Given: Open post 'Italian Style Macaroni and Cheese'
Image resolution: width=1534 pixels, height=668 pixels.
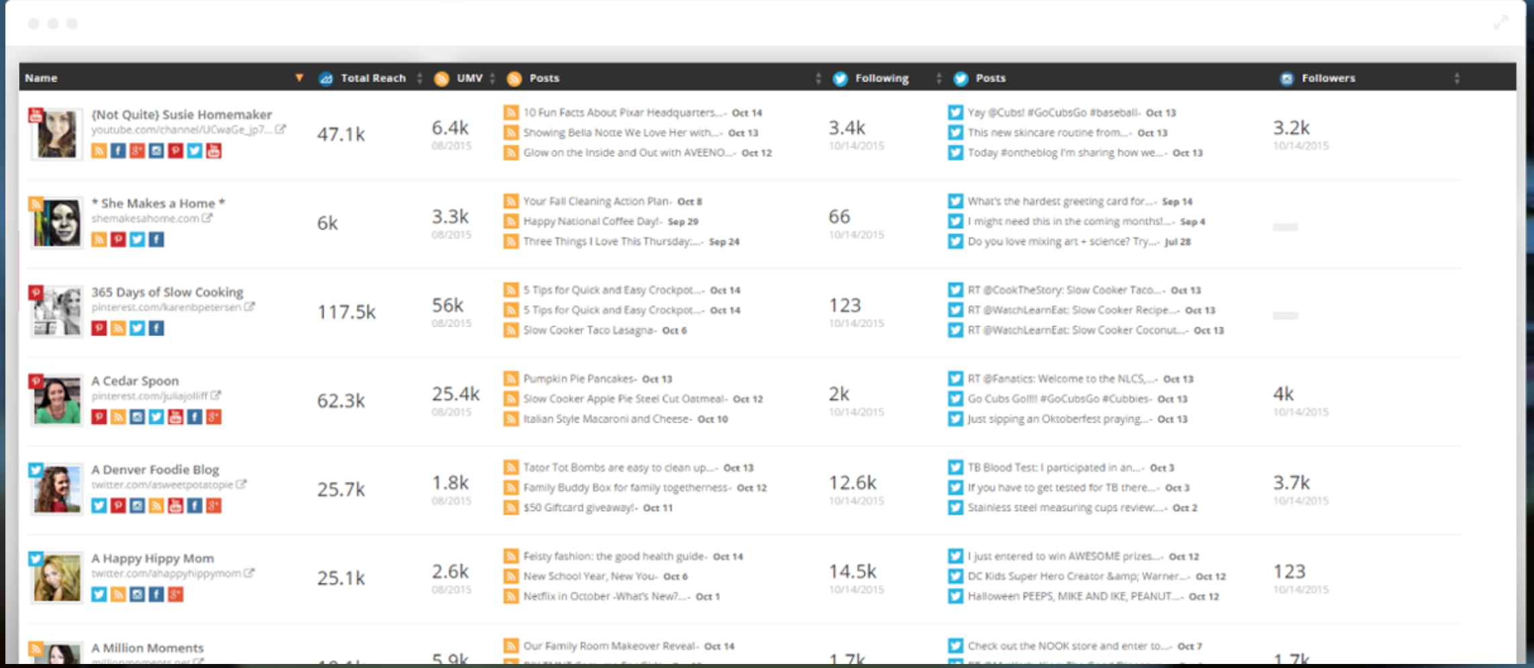Looking at the screenshot, I should 606,419.
